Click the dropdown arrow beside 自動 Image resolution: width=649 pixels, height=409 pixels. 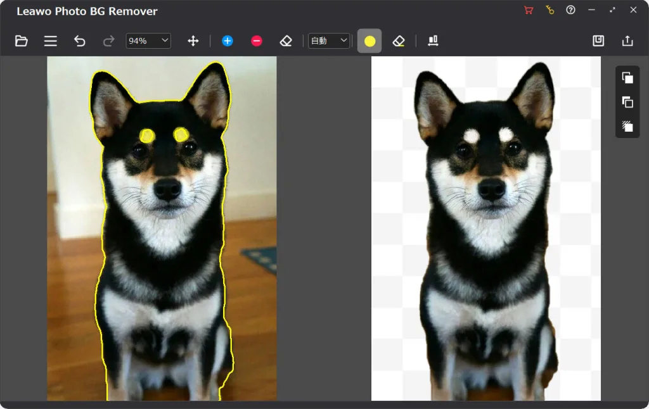click(x=344, y=41)
